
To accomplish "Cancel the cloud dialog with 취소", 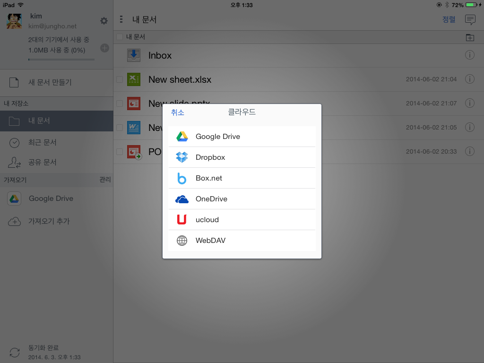I will pyautogui.click(x=178, y=112).
